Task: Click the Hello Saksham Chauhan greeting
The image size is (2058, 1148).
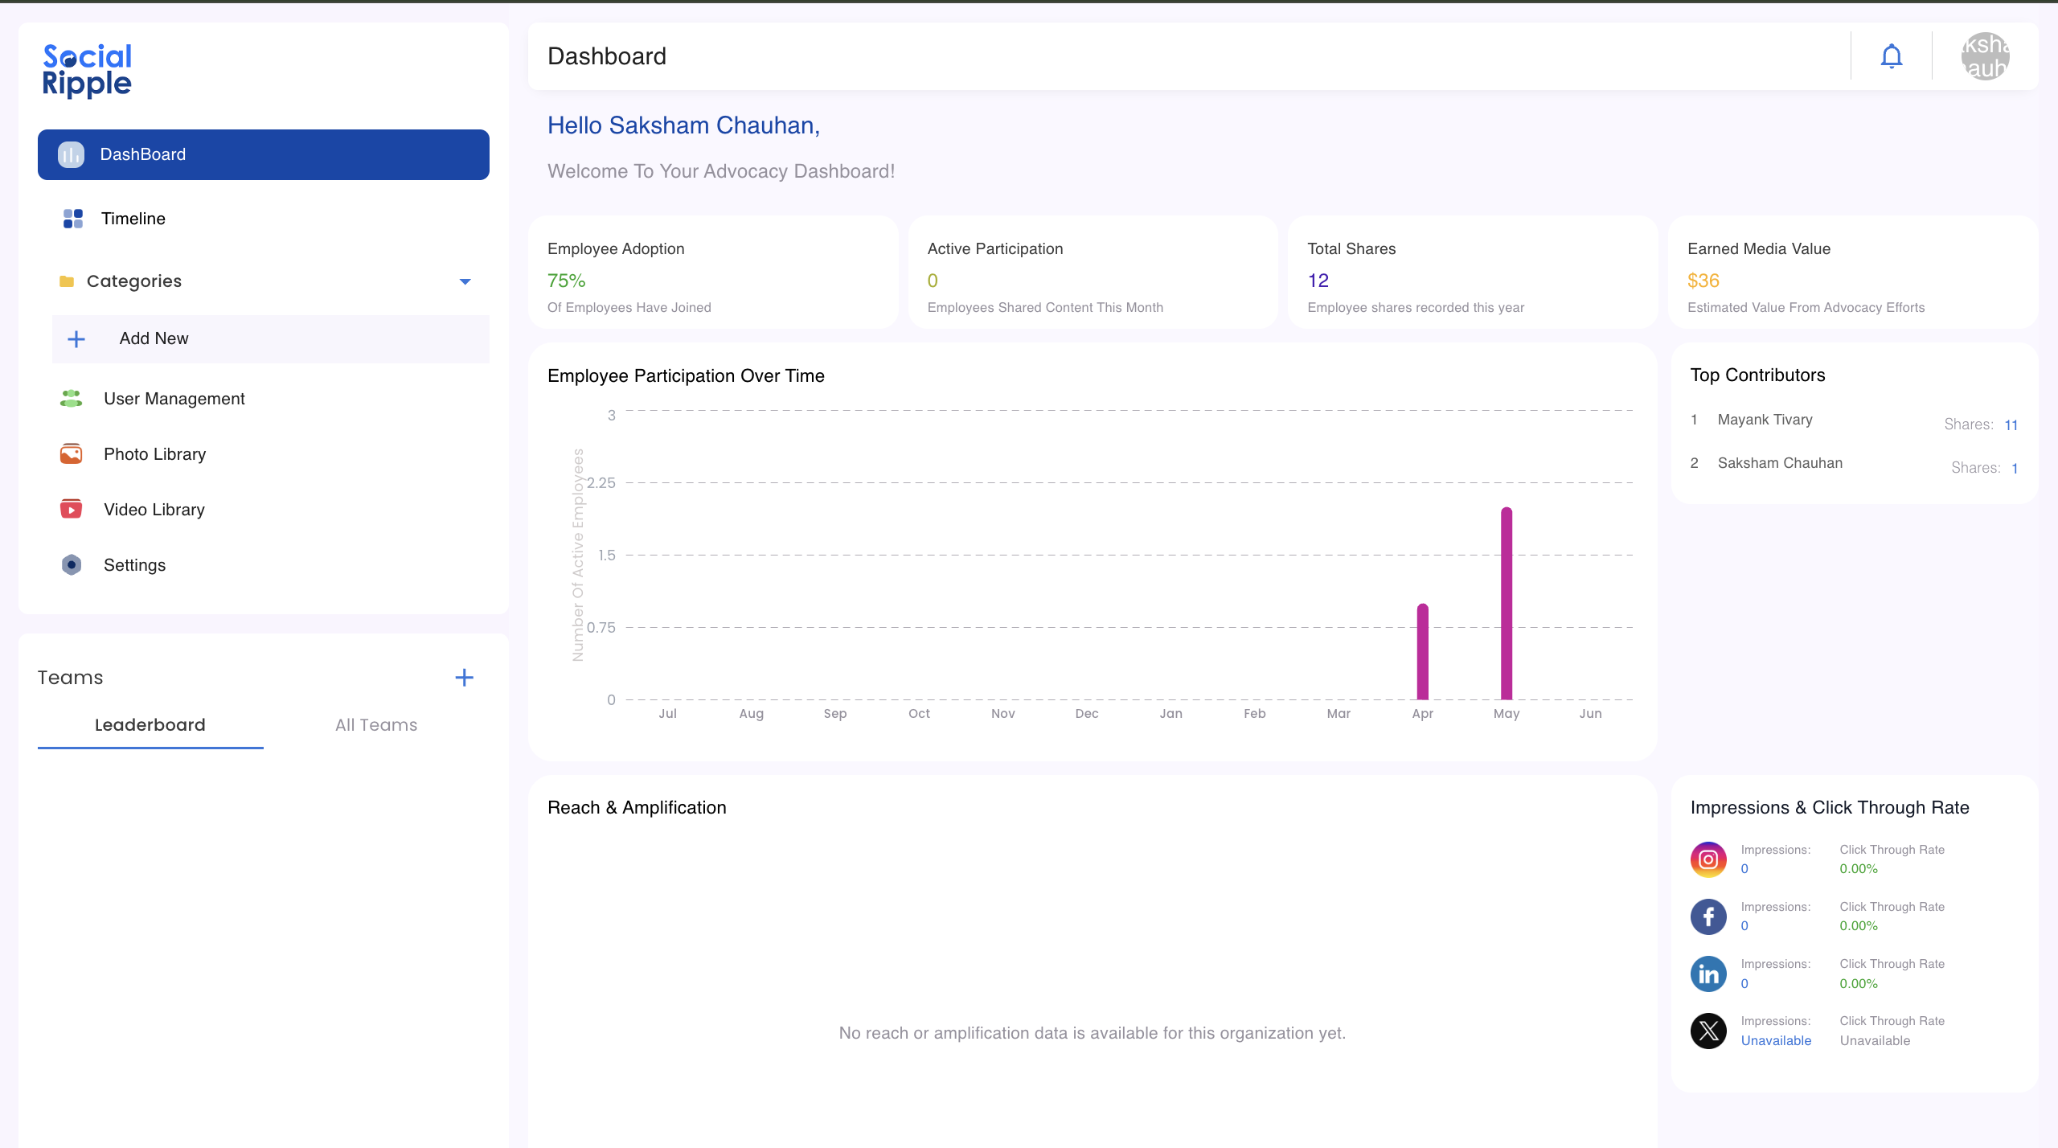Action: point(684,125)
